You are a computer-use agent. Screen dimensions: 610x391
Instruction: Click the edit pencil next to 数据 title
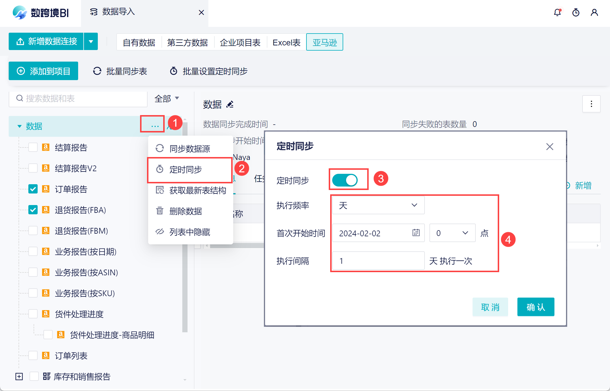pyautogui.click(x=230, y=104)
